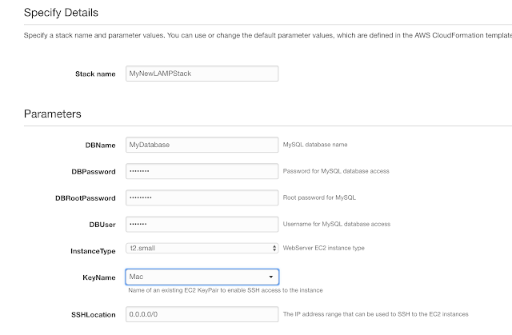The width and height of the screenshot is (512, 335).
Task: Click the InstanceType label
Action: 93,251
